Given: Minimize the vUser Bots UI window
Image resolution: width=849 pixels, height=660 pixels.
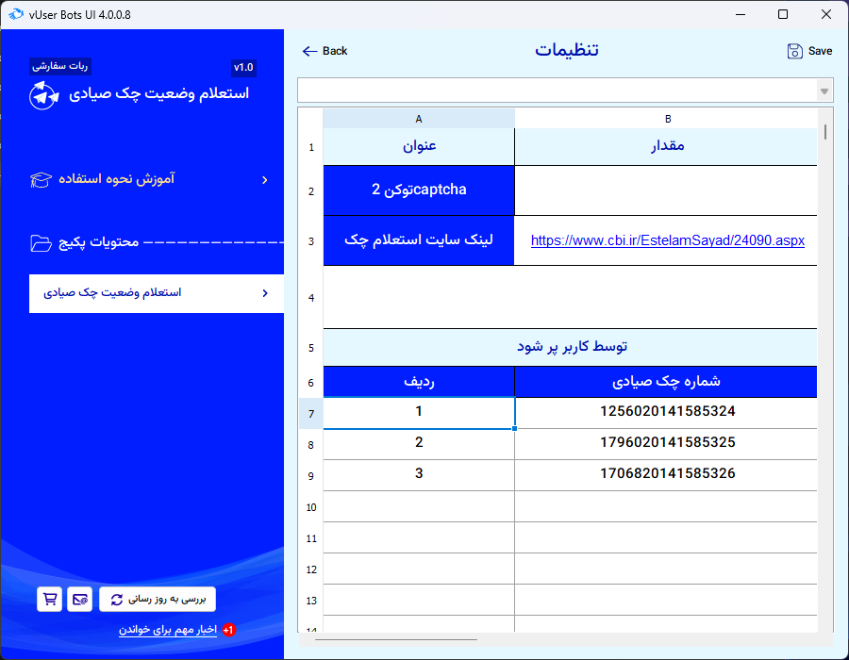Looking at the screenshot, I should pos(741,14).
